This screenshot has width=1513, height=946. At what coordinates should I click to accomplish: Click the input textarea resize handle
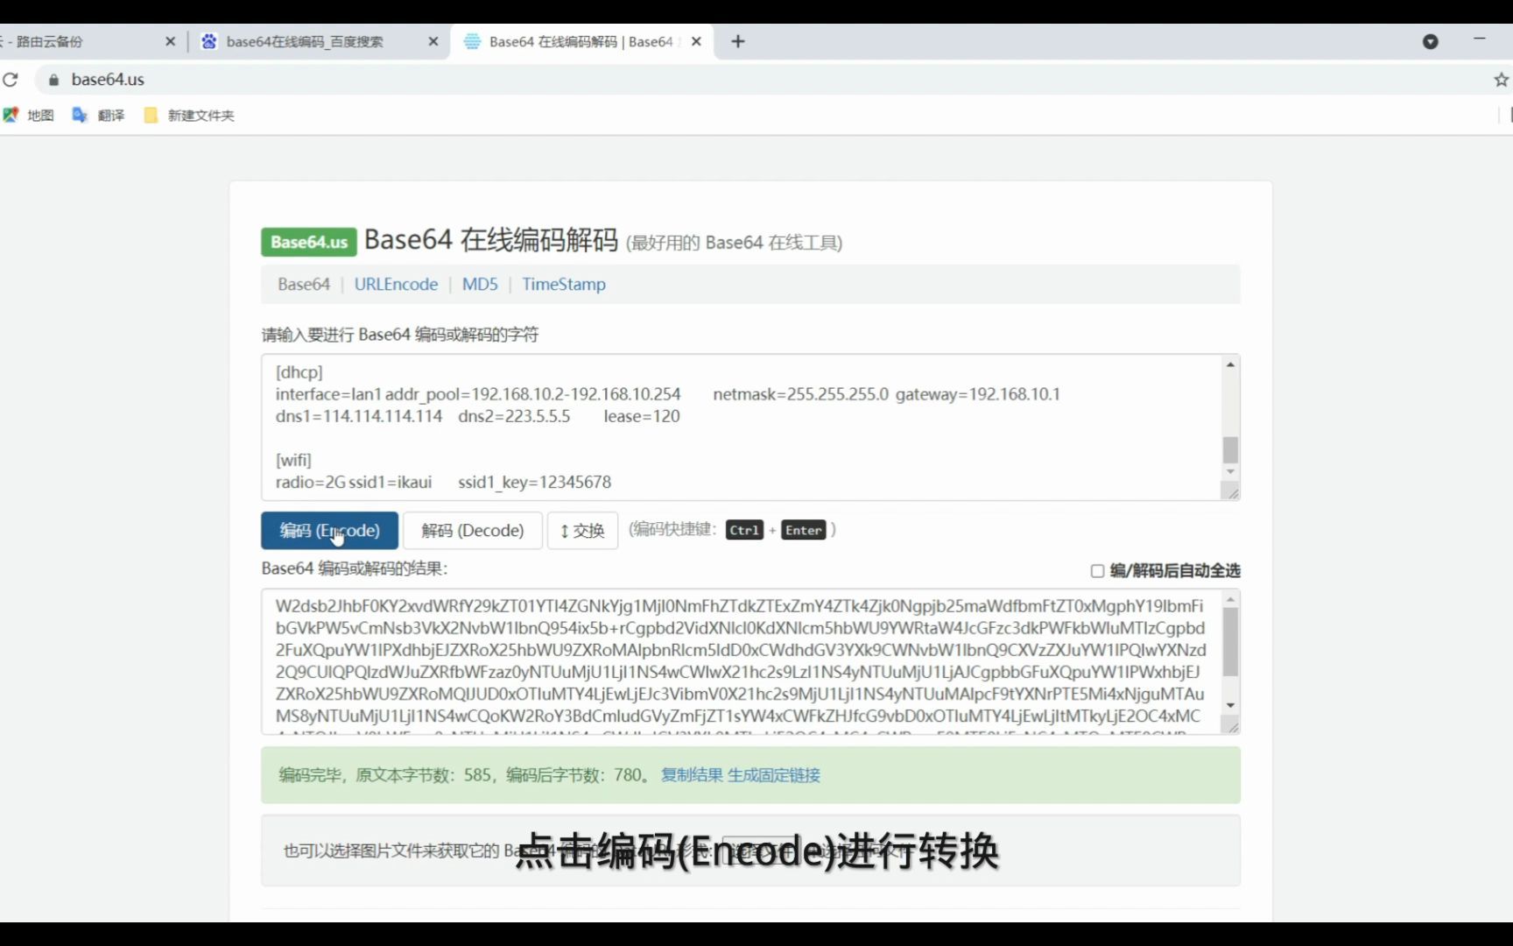pyautogui.click(x=1232, y=493)
